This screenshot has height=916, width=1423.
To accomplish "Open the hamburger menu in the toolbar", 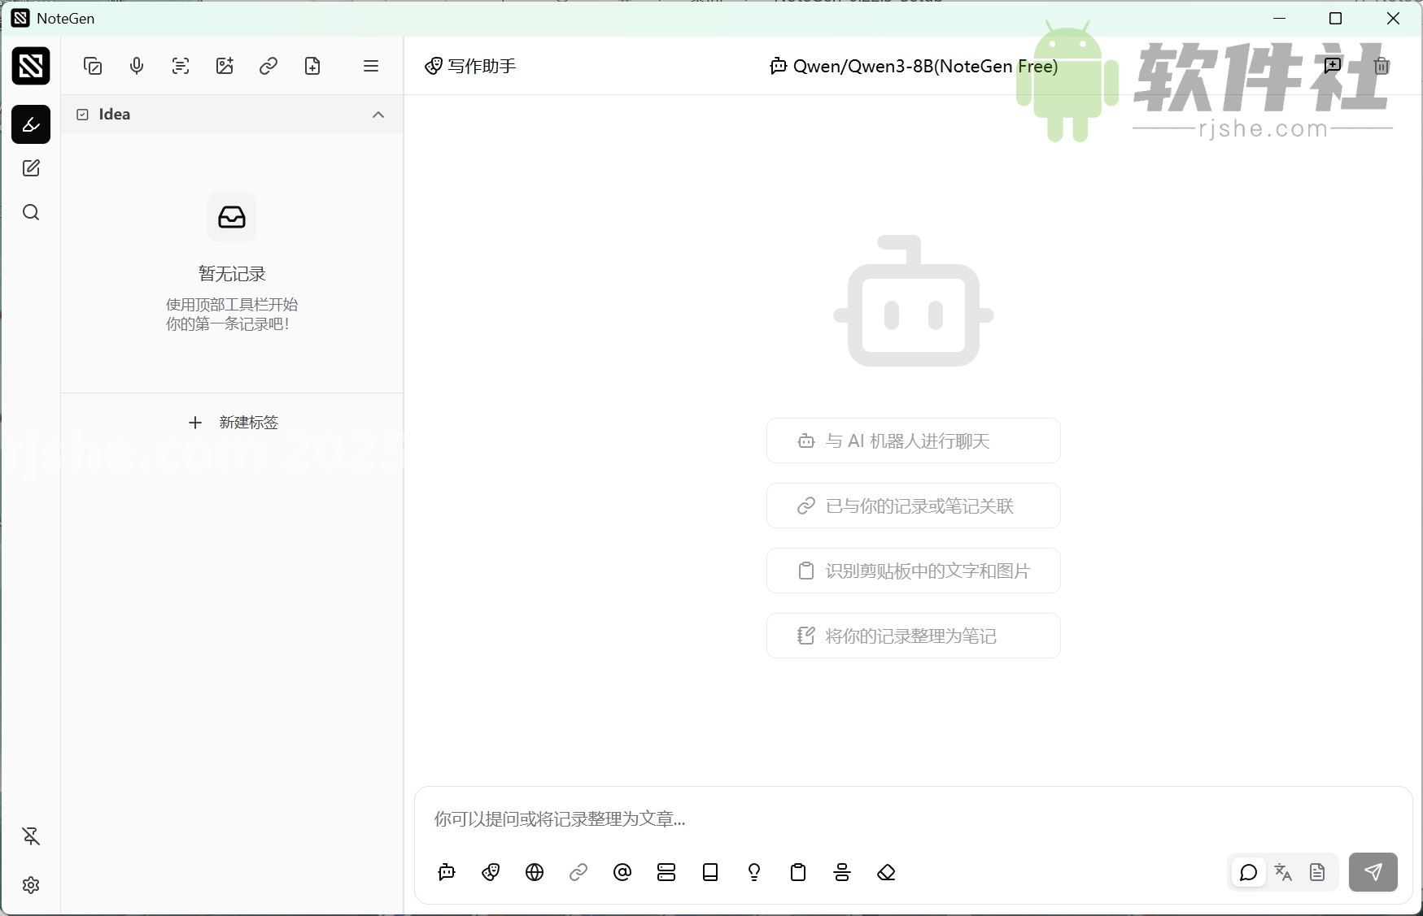I will pos(371,66).
